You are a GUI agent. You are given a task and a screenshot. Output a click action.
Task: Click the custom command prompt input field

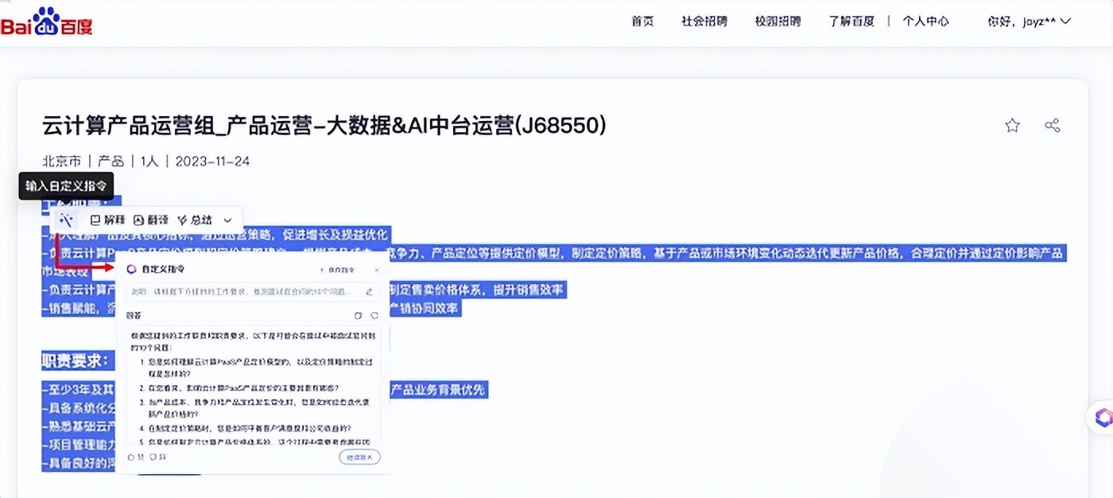click(253, 292)
